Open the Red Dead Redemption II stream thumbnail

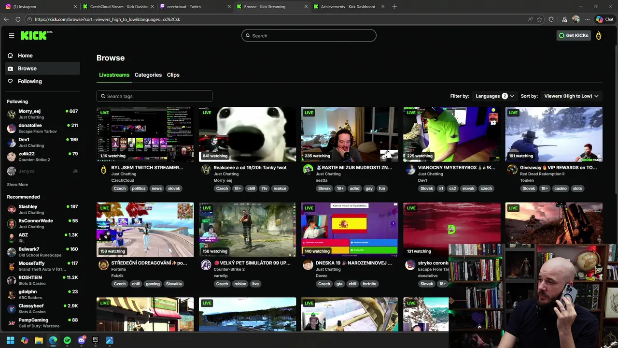point(554,134)
